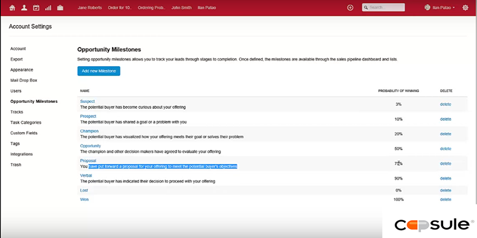Delete the Lost milestone
477x238 pixels.
pyautogui.click(x=445, y=189)
